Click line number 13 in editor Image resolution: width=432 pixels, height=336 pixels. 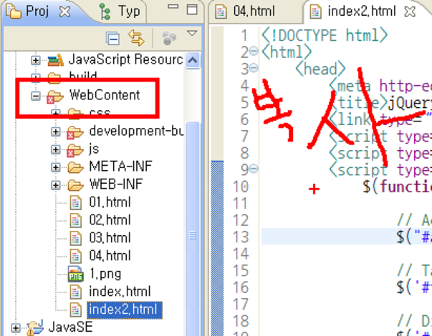(241, 236)
